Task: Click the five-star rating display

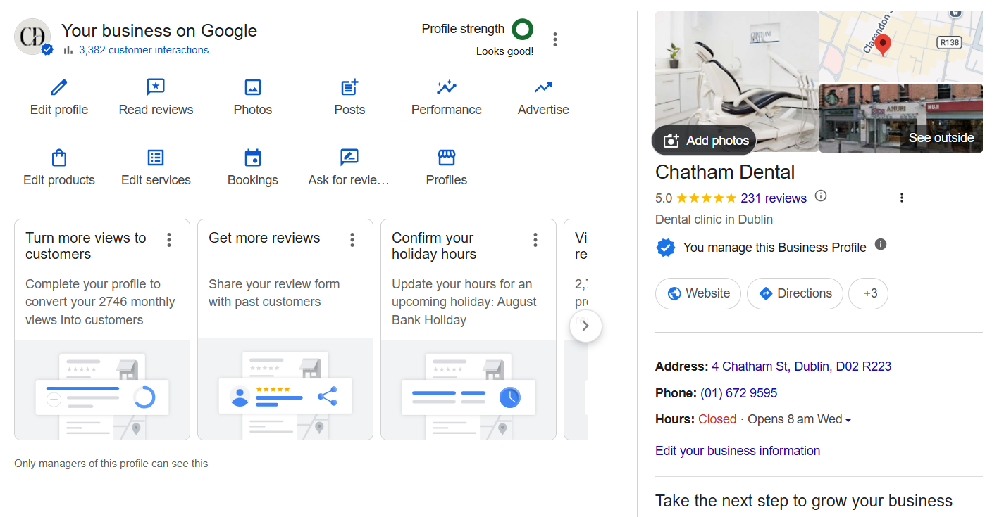Action: tap(706, 198)
